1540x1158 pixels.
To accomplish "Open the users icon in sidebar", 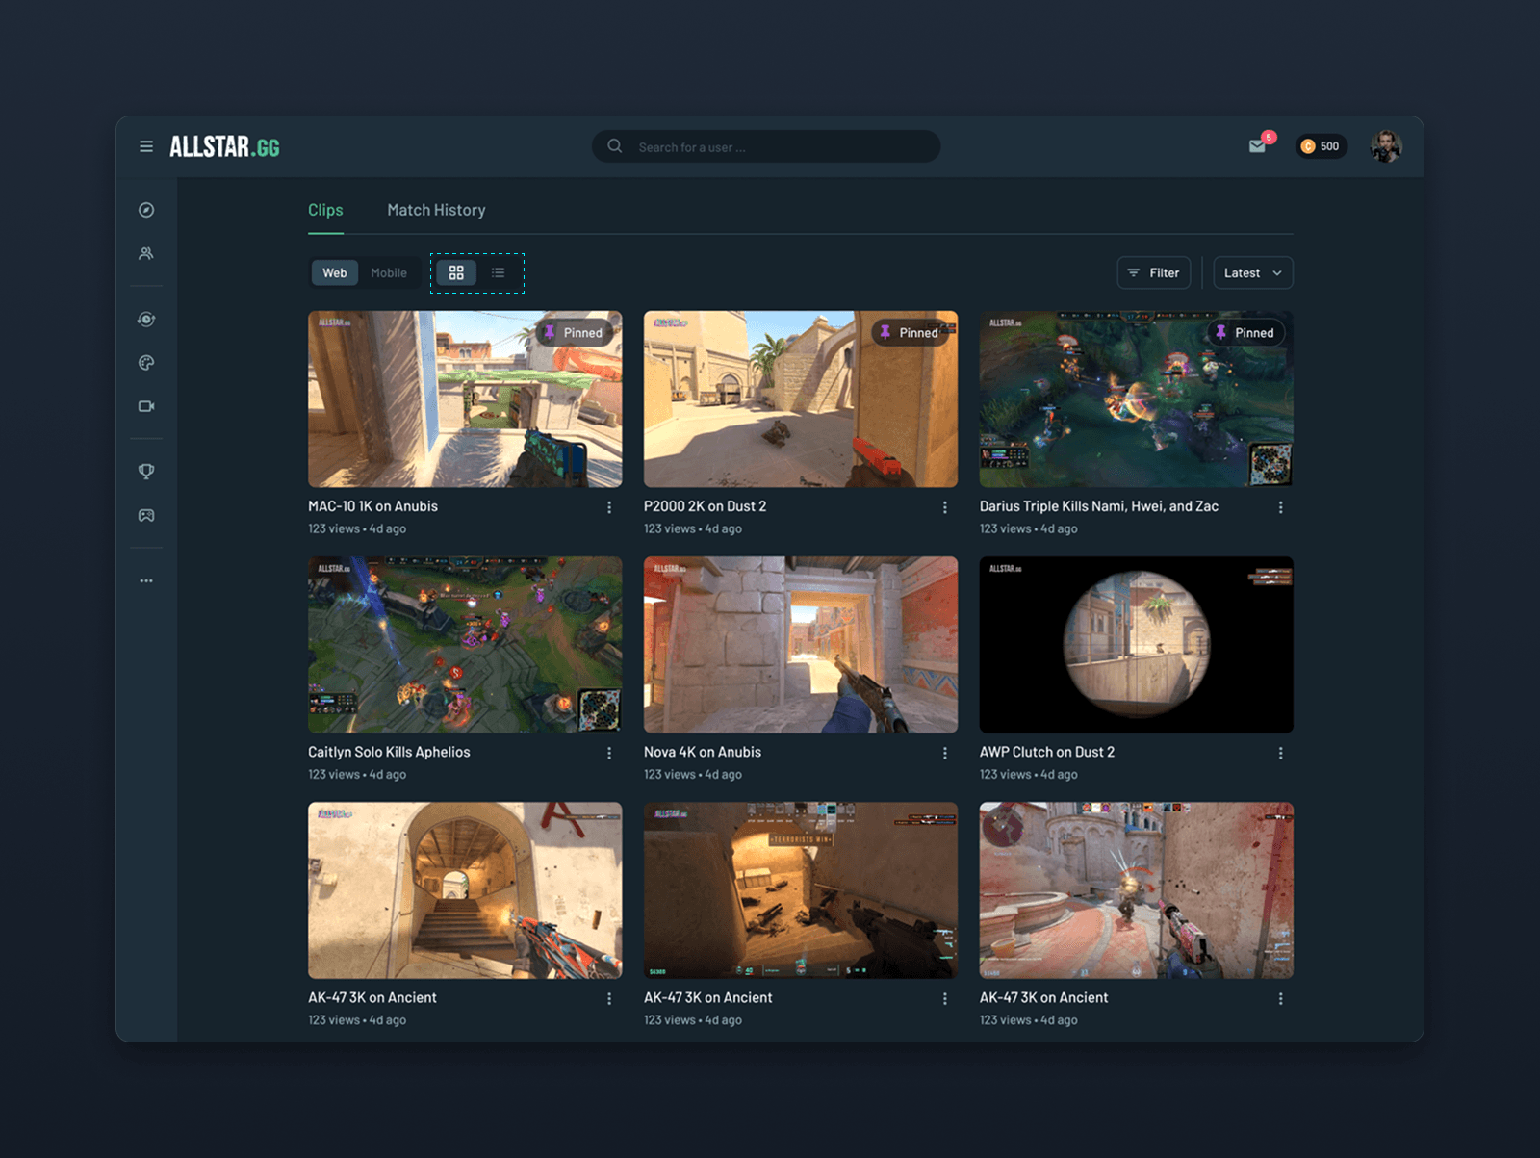I will tap(146, 253).
